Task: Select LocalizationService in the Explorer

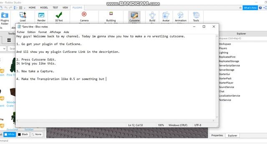Action: point(229,96)
